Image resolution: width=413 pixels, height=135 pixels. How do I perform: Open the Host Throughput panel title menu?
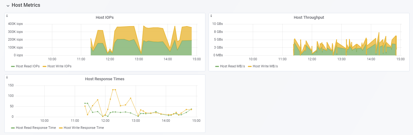[x=309, y=18]
